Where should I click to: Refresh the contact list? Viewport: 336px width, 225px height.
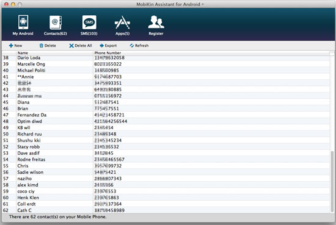139,46
